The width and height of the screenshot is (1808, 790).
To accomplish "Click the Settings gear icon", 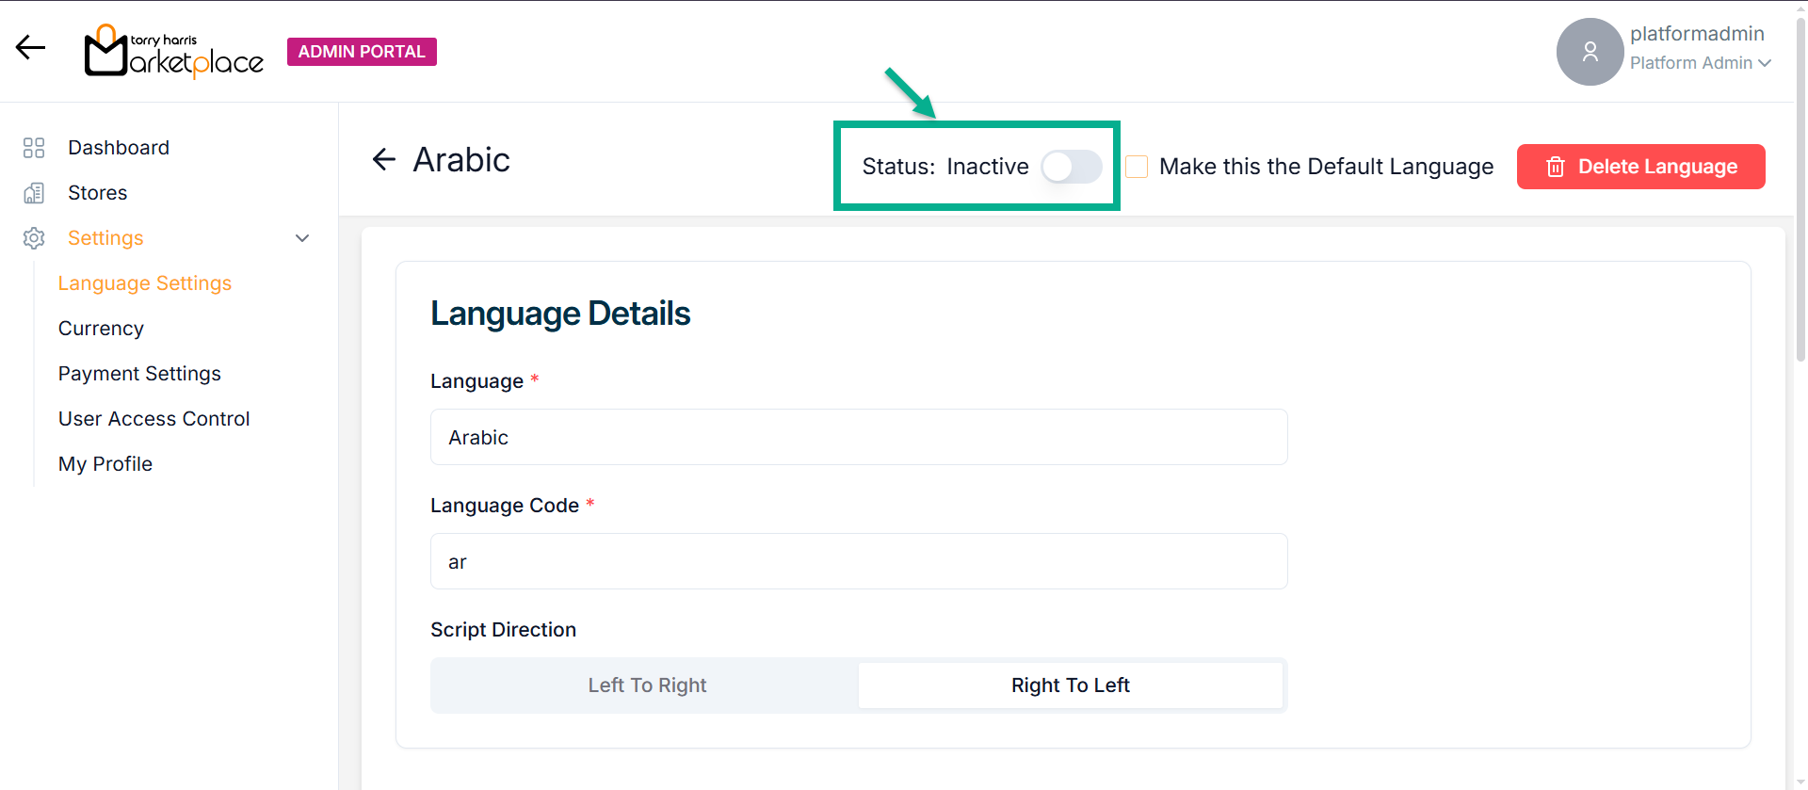I will [x=34, y=238].
